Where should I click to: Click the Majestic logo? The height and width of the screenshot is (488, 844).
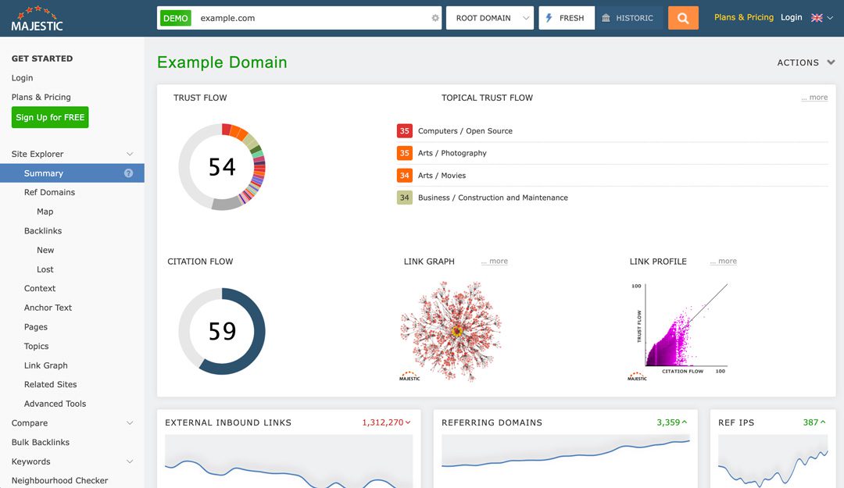click(38, 19)
